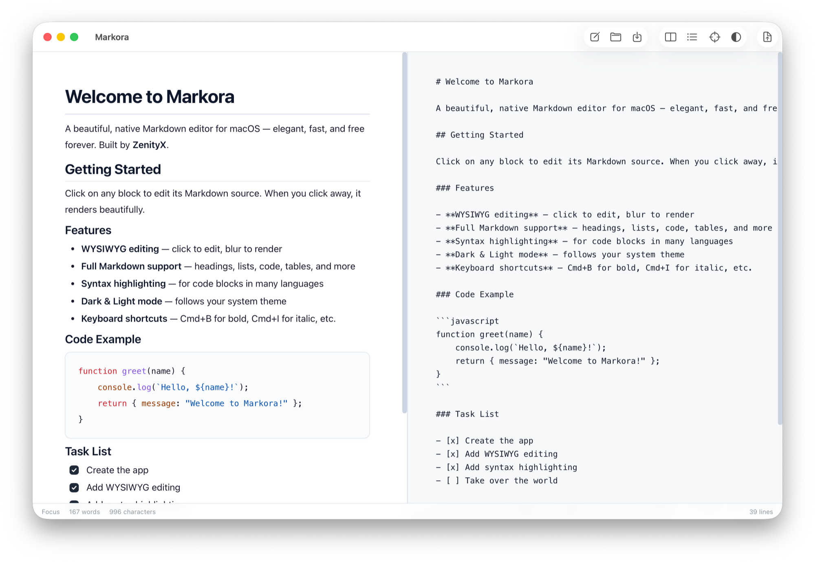Click '- [x] Create the app' source line

[x=484, y=441]
